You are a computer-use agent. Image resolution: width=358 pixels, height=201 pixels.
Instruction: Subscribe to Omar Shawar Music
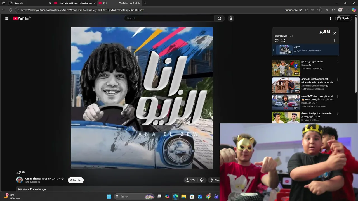tap(76, 180)
